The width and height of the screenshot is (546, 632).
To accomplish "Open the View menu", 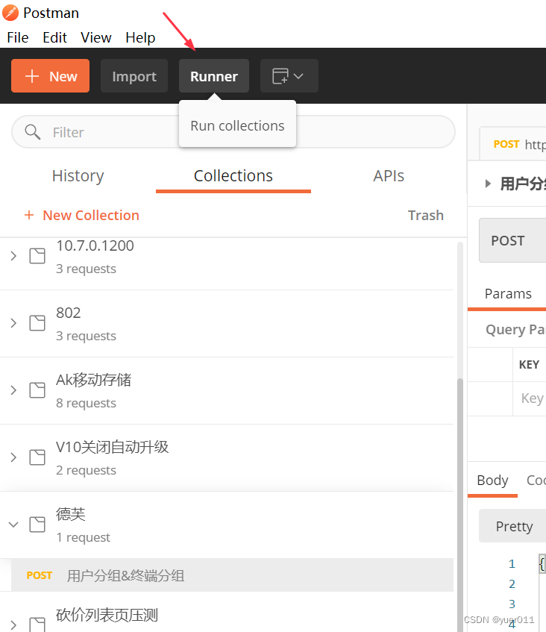I will coord(96,37).
